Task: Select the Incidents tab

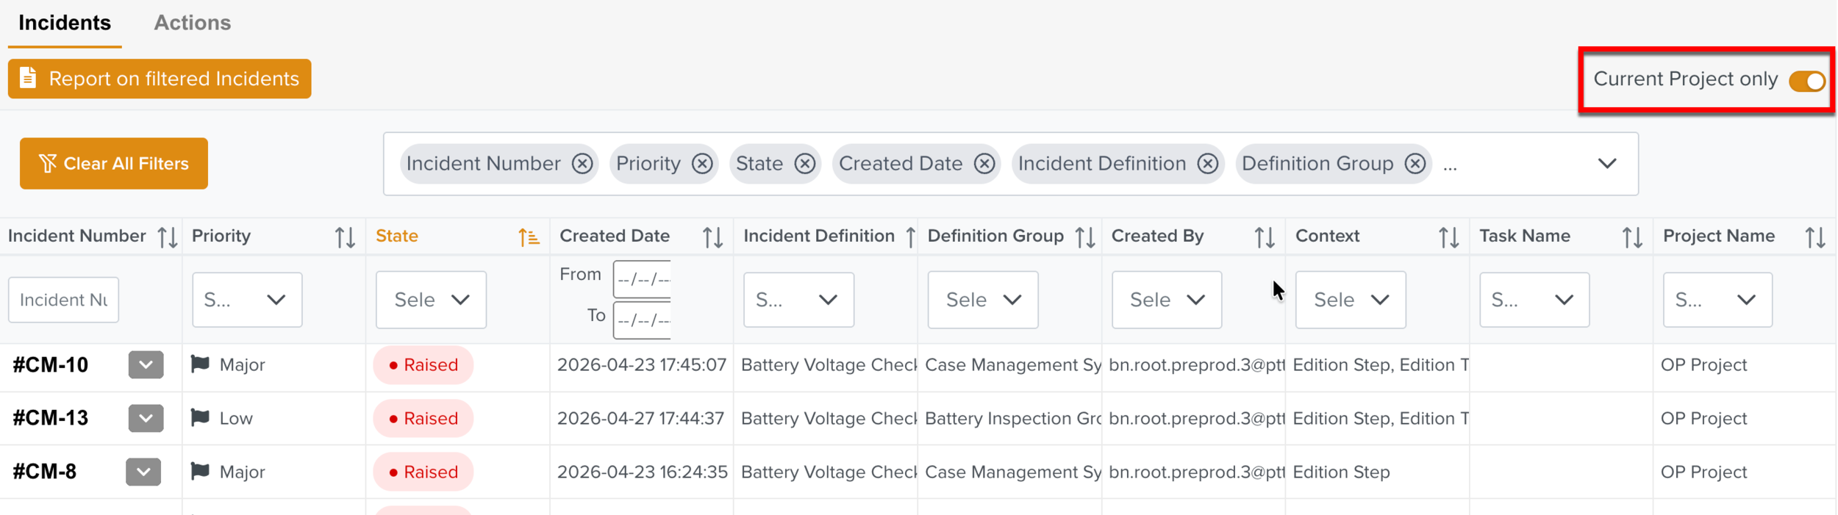Action: pos(65,23)
